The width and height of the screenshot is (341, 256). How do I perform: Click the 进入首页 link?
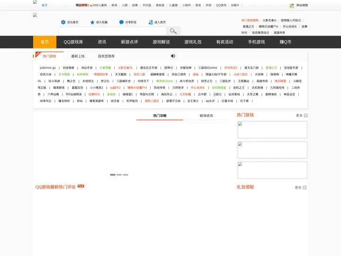(160, 22)
